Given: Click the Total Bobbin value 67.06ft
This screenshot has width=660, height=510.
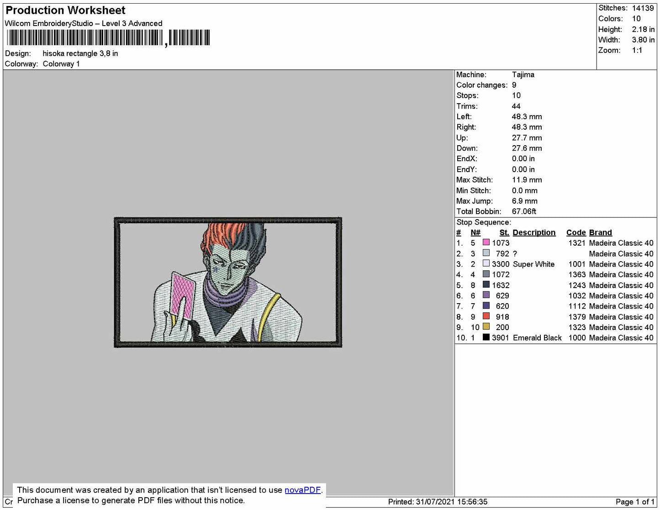Looking at the screenshot, I should pyautogui.click(x=524, y=211).
